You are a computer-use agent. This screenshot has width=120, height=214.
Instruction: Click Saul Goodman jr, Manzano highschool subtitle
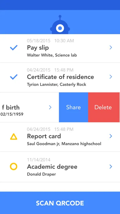(x=64, y=144)
